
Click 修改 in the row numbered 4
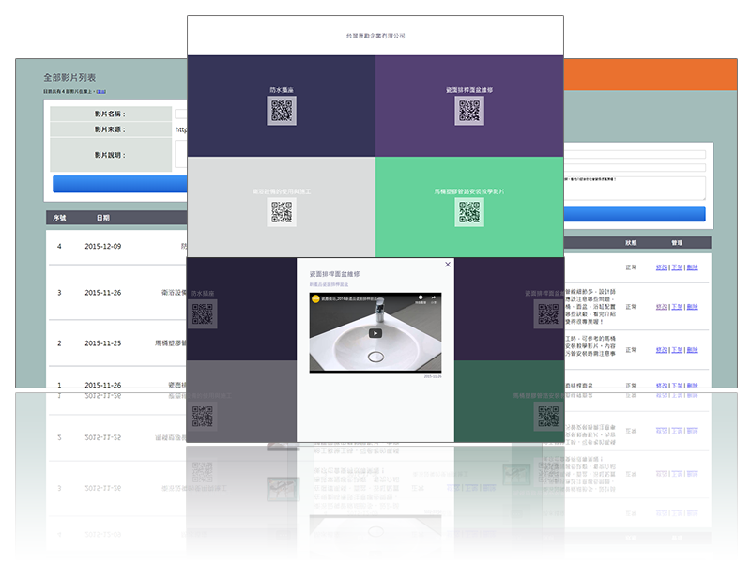[662, 267]
